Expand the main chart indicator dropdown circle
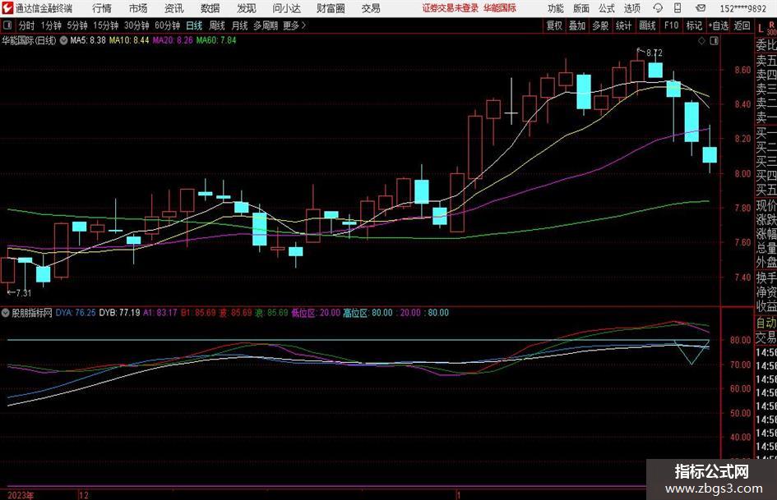 coord(63,40)
